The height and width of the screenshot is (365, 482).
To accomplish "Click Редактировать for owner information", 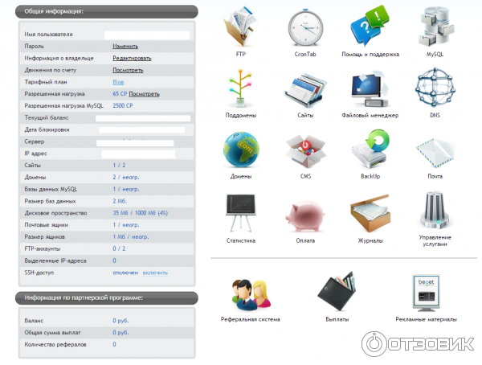I will pyautogui.click(x=132, y=59).
